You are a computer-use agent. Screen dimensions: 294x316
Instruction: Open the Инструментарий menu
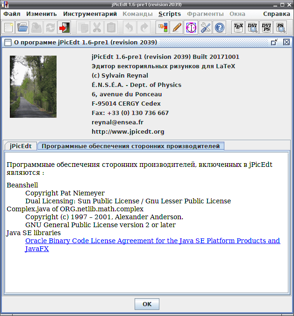coord(90,14)
